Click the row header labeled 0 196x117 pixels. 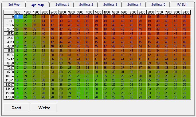[x=9, y=16]
